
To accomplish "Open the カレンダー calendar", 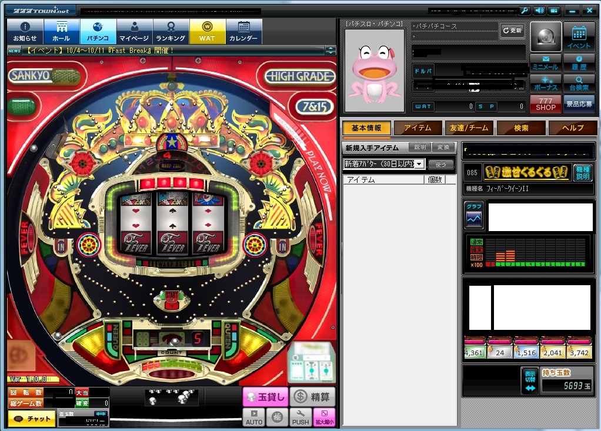I will pos(244,31).
